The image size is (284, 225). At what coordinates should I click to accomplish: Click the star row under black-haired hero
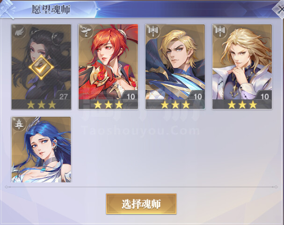click(41, 105)
